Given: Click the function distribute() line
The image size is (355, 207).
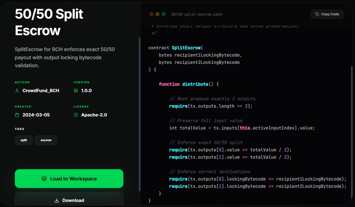Looking at the screenshot, I should 189,84.
